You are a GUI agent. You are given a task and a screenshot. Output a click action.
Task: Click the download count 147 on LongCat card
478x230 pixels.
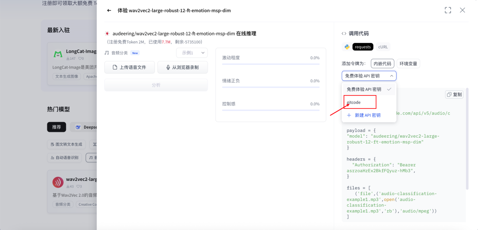click(71, 58)
